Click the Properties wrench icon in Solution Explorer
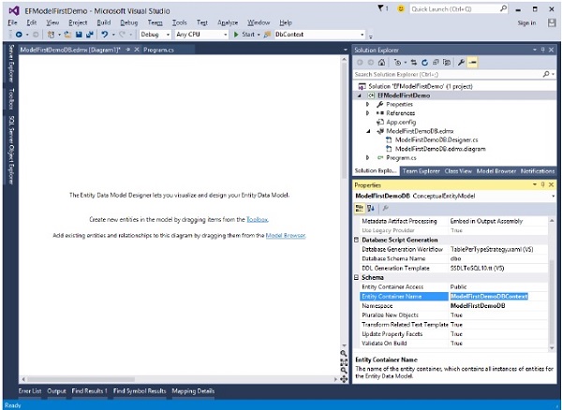Viewport: 562px width, 410px height. (461, 63)
